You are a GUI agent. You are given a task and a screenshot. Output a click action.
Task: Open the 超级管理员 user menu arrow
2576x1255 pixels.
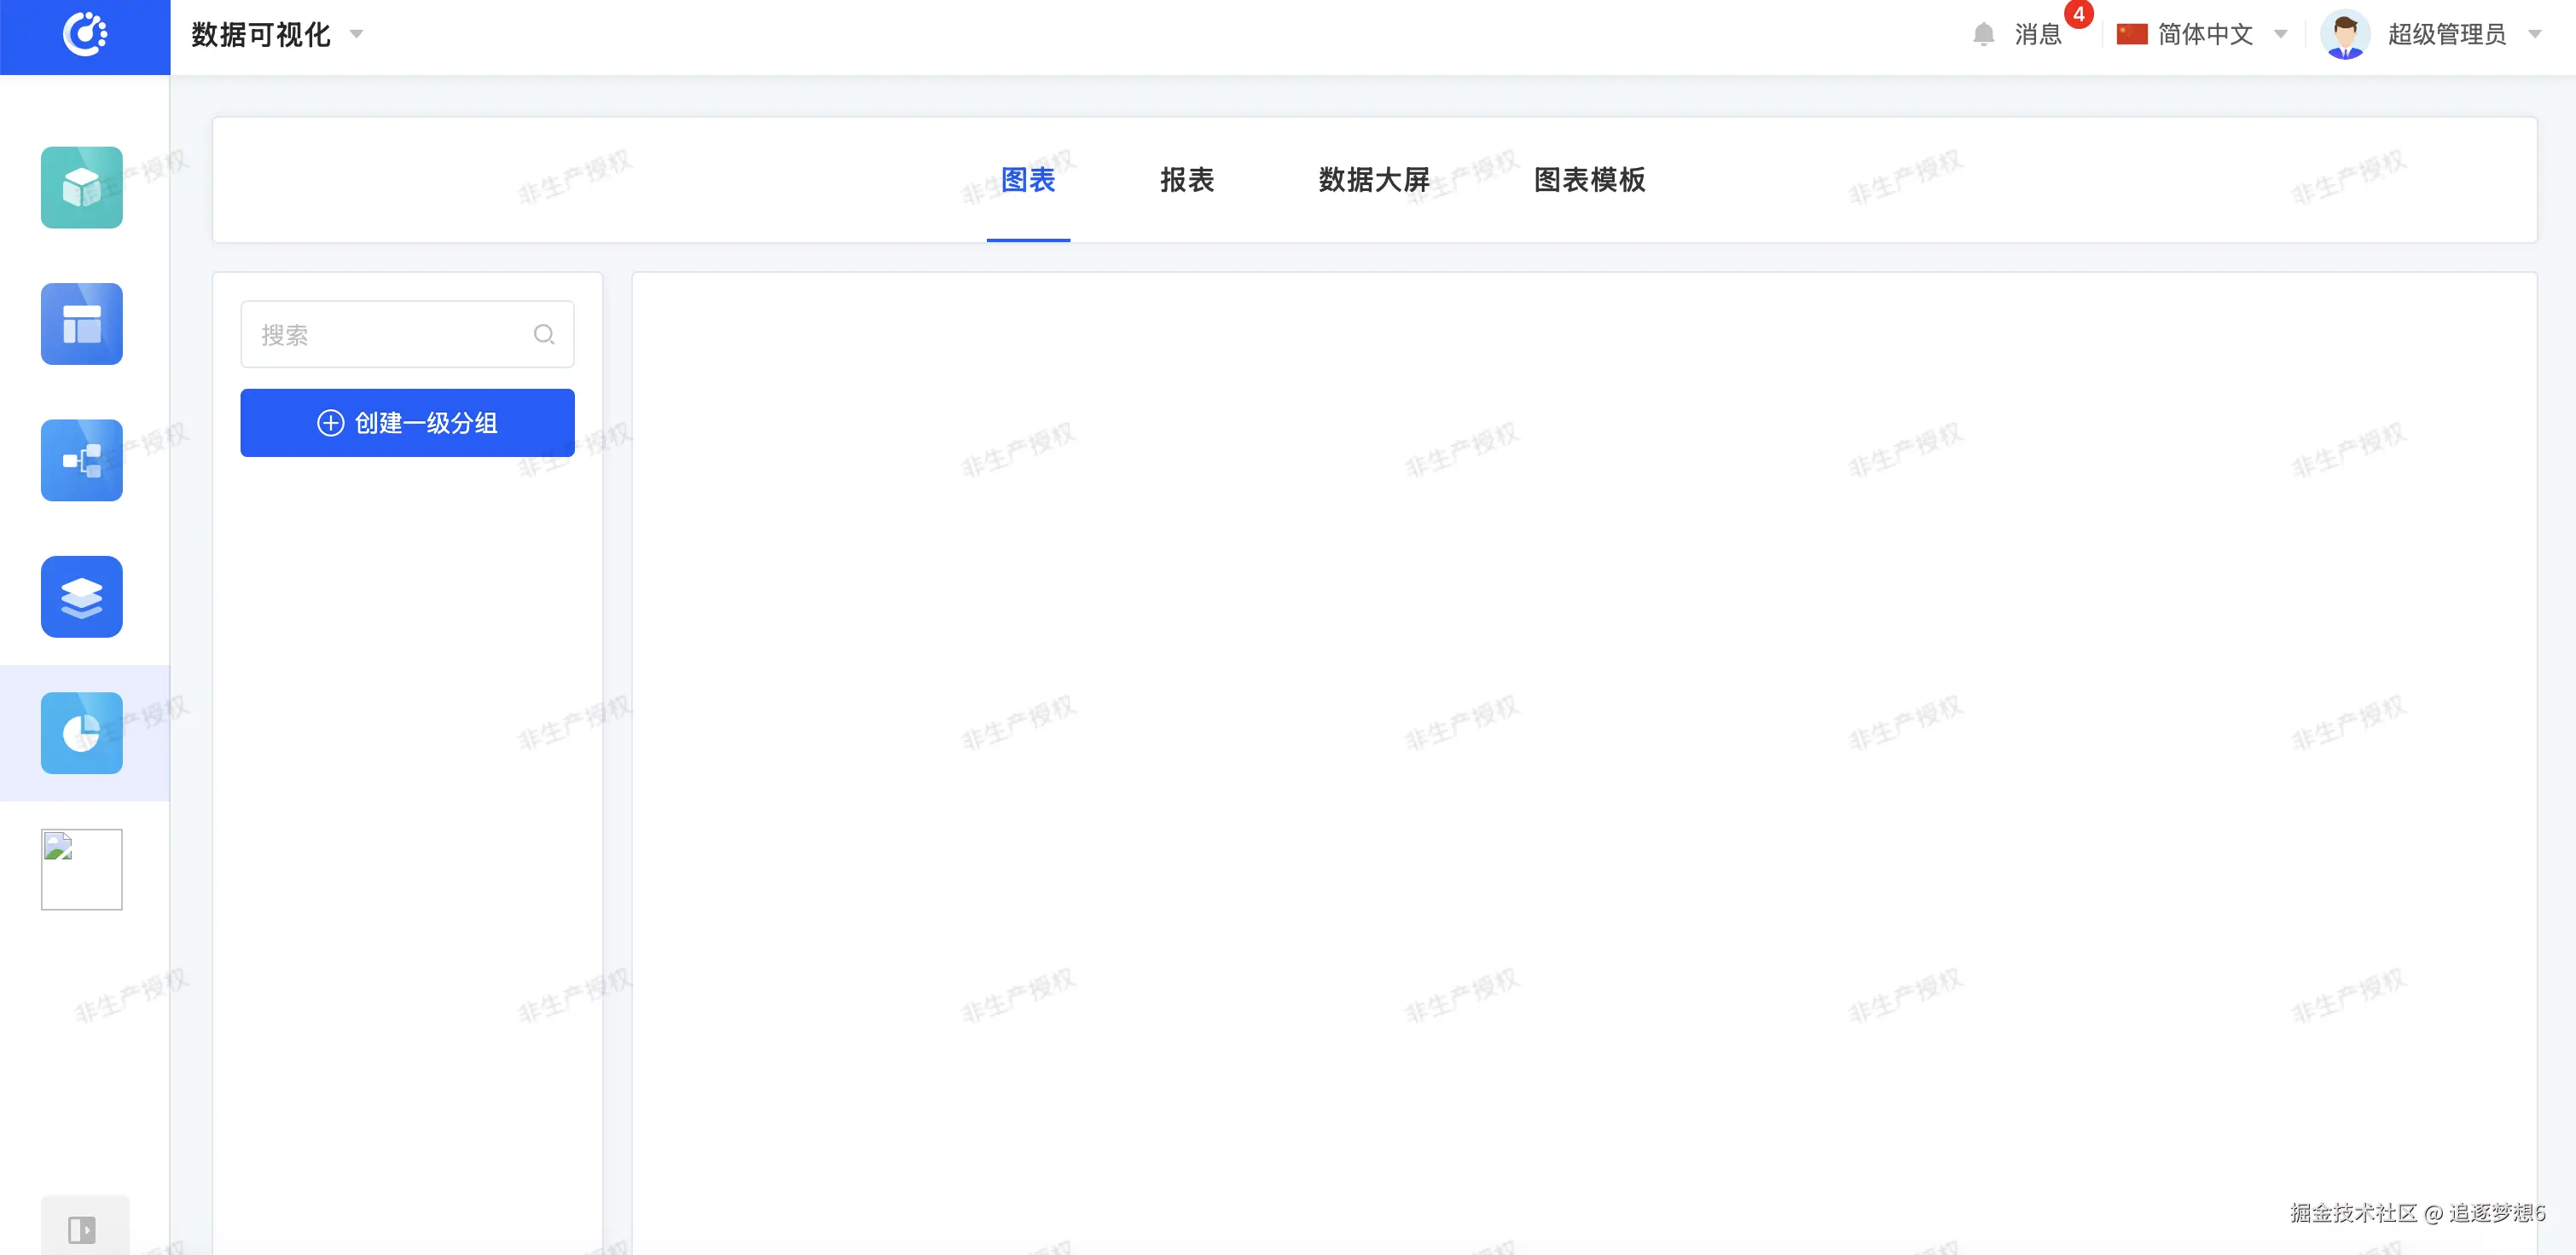[x=2534, y=35]
